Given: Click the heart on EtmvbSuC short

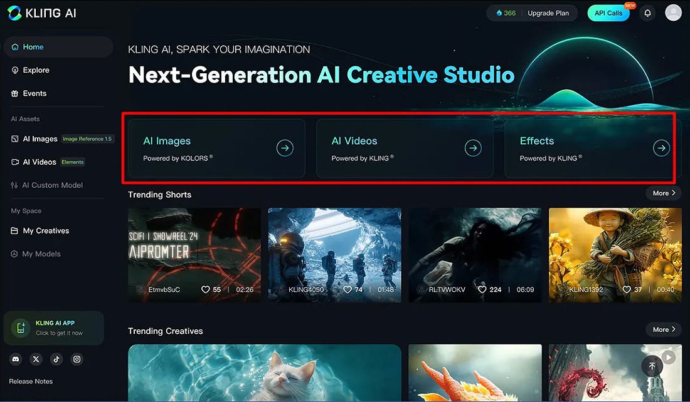Looking at the screenshot, I should coord(205,289).
